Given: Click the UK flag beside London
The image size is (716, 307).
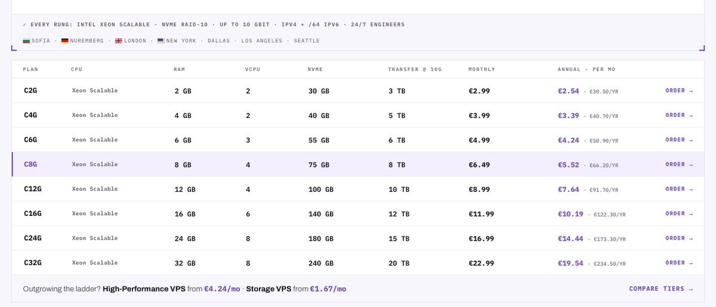Looking at the screenshot, I should tap(119, 41).
